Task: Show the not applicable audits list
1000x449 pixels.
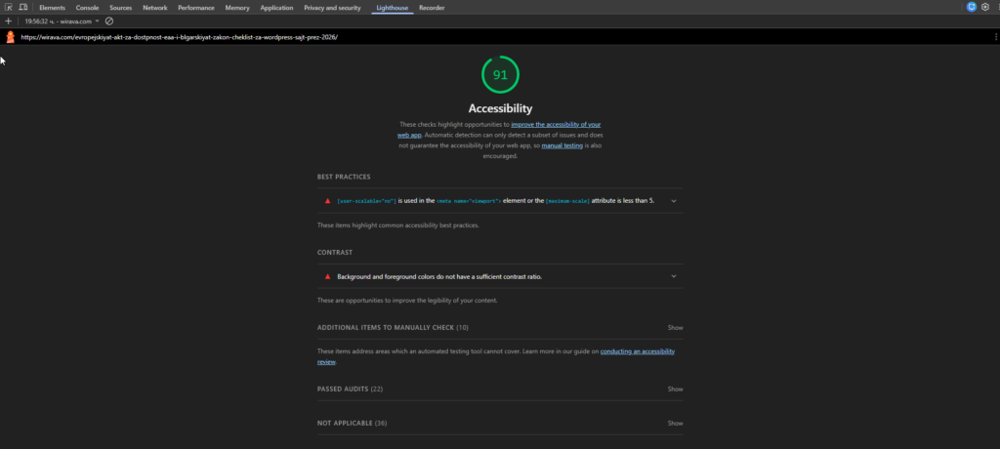Action: pos(676,423)
